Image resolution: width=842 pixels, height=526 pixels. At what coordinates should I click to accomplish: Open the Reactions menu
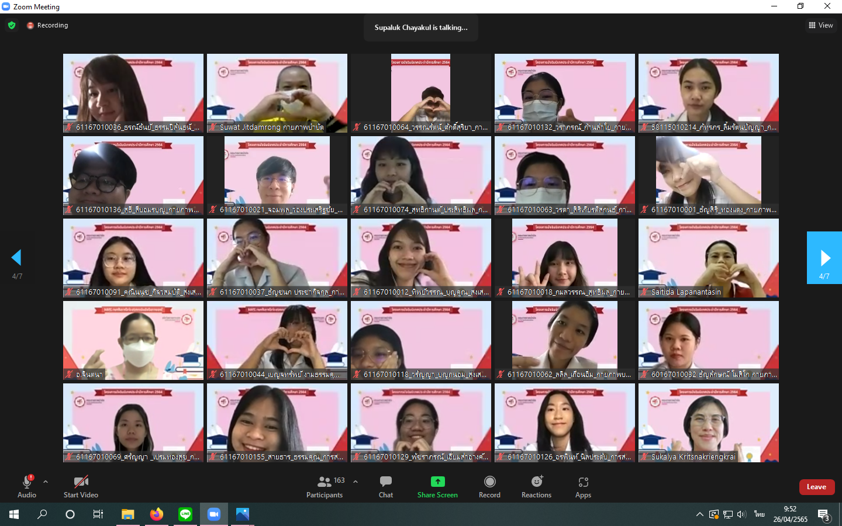(x=536, y=486)
